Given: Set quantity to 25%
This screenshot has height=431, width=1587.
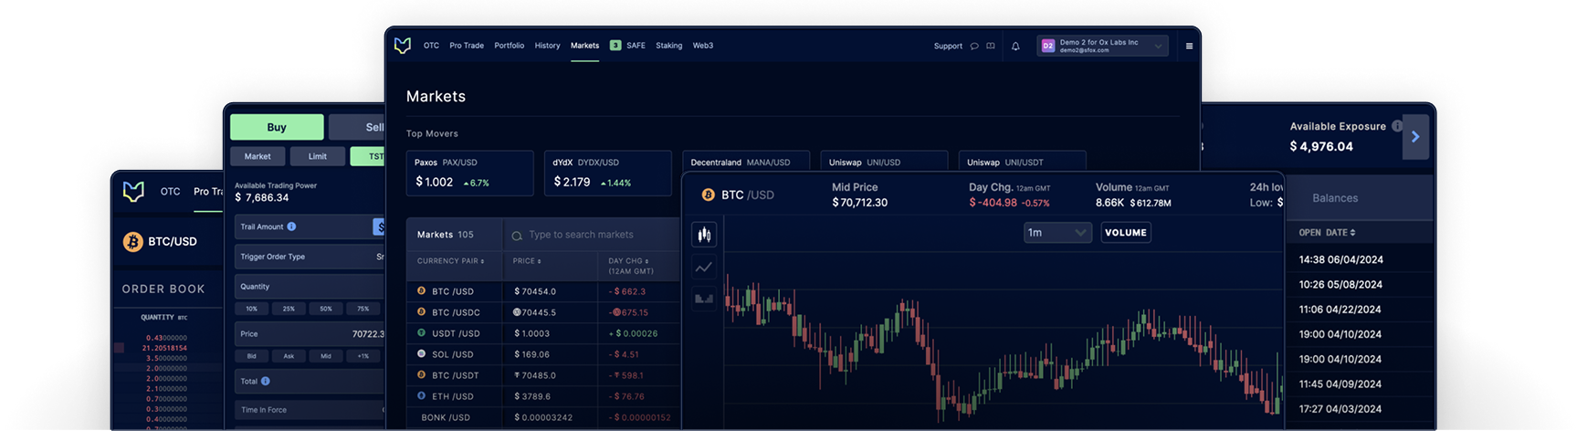Looking at the screenshot, I should click(x=289, y=309).
